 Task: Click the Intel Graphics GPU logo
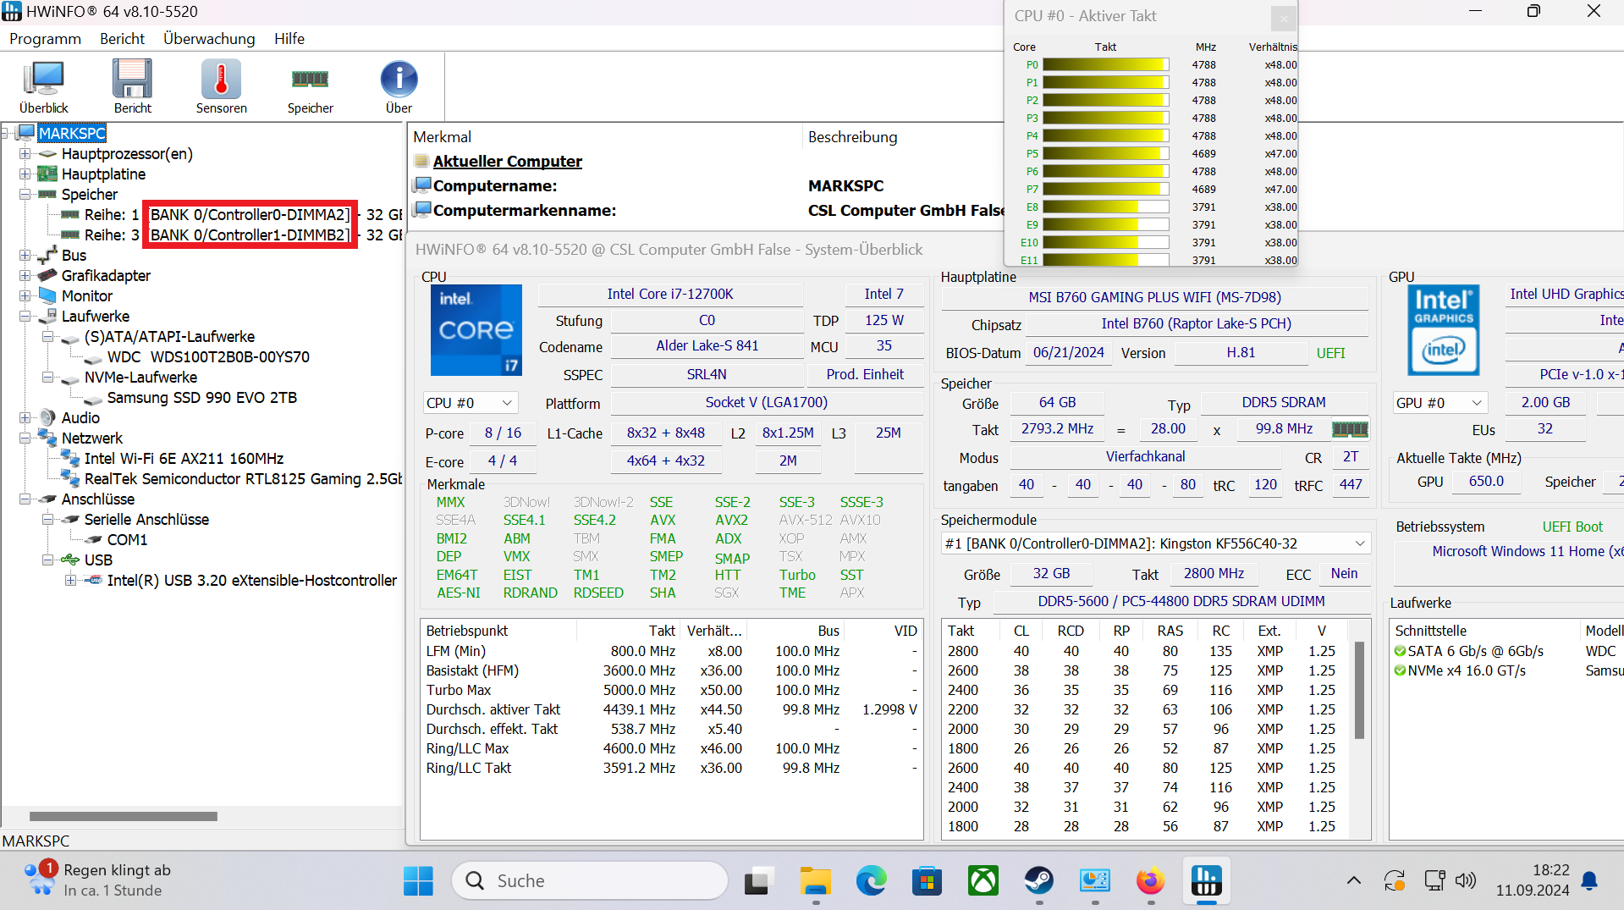1444,330
